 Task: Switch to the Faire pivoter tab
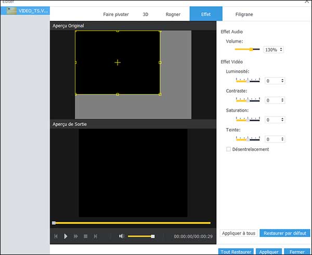pos(115,15)
